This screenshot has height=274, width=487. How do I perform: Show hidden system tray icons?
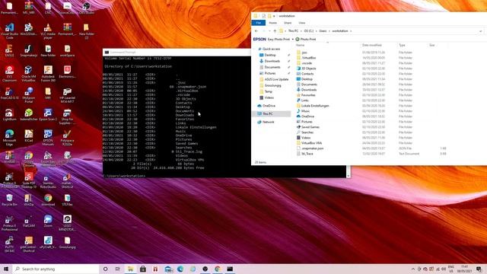click(x=412, y=269)
